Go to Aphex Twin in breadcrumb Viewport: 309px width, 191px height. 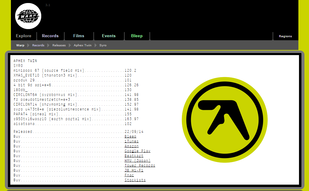tap(82, 45)
